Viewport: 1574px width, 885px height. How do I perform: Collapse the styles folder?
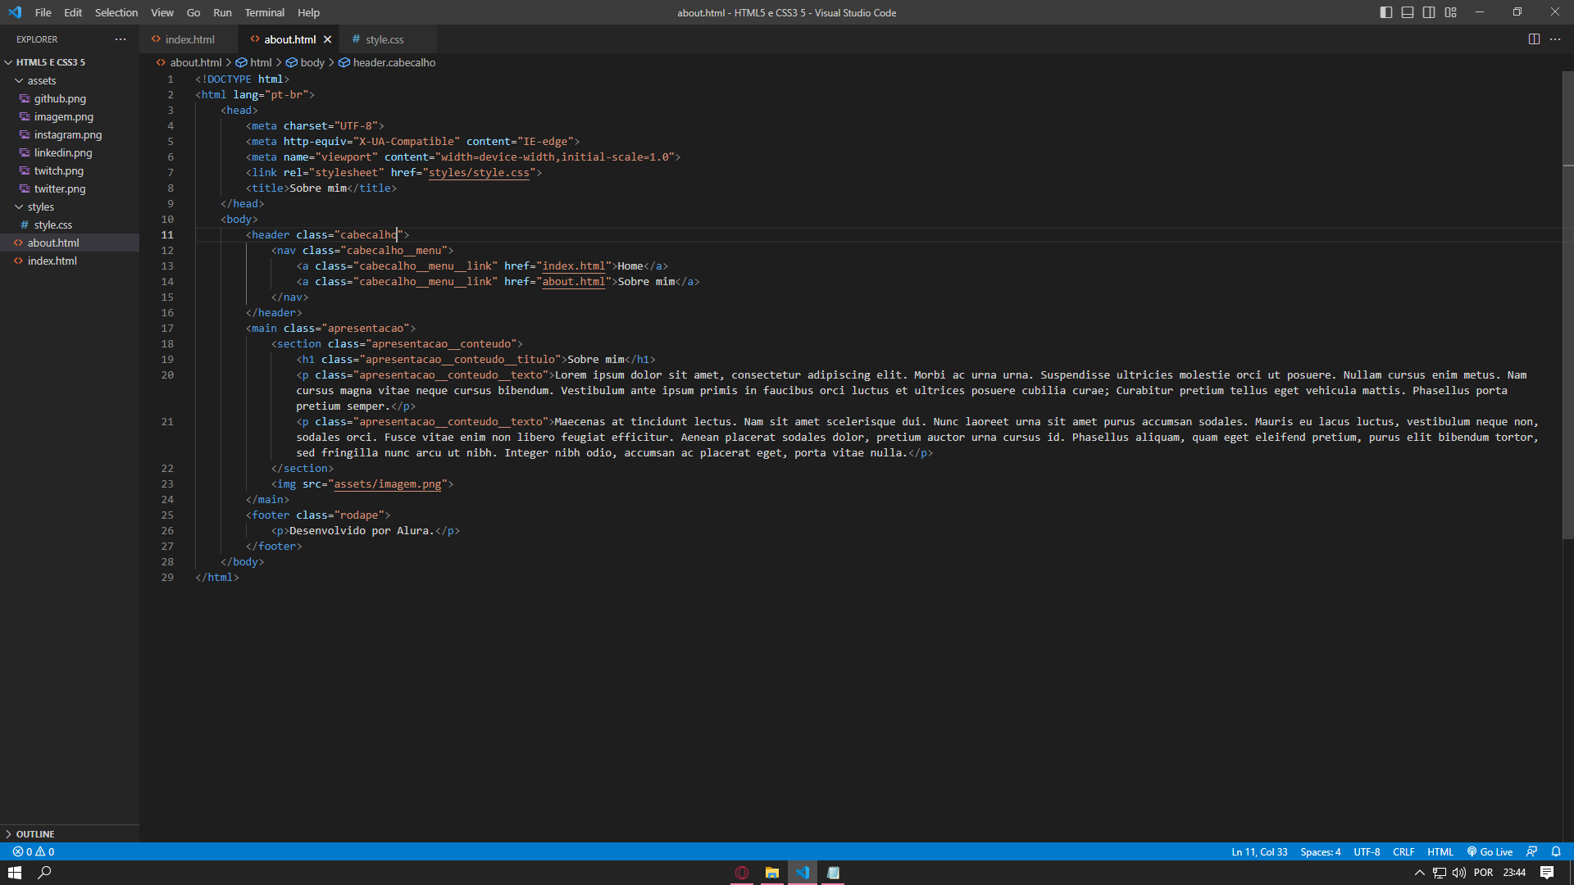click(x=70, y=206)
